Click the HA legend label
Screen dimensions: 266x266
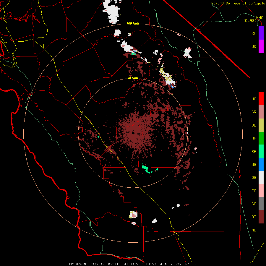point(254,99)
